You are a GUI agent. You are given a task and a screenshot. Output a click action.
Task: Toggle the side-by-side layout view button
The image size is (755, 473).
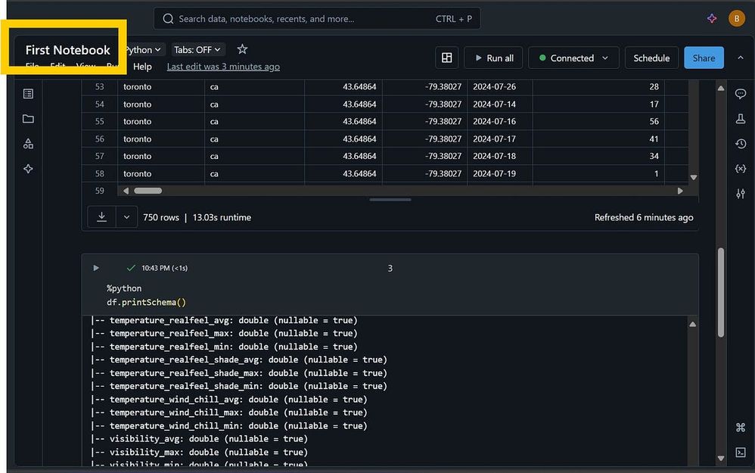coord(447,58)
